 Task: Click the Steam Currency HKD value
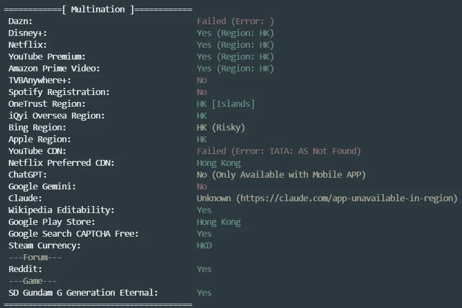tap(204, 246)
